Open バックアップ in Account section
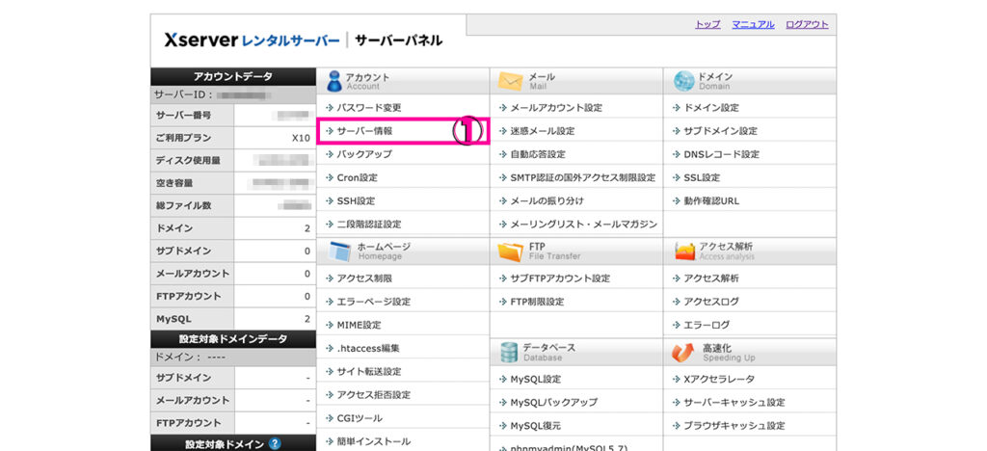987x451 pixels. (364, 154)
